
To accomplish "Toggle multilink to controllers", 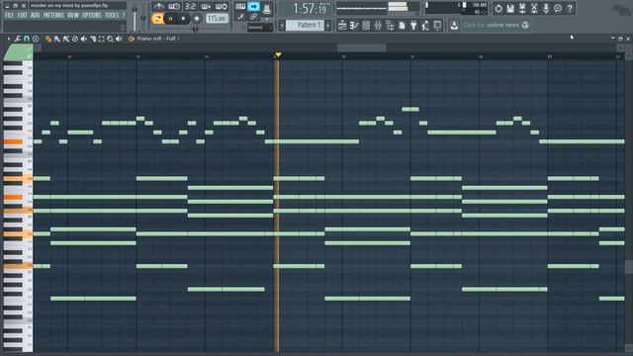I will 253,17.
